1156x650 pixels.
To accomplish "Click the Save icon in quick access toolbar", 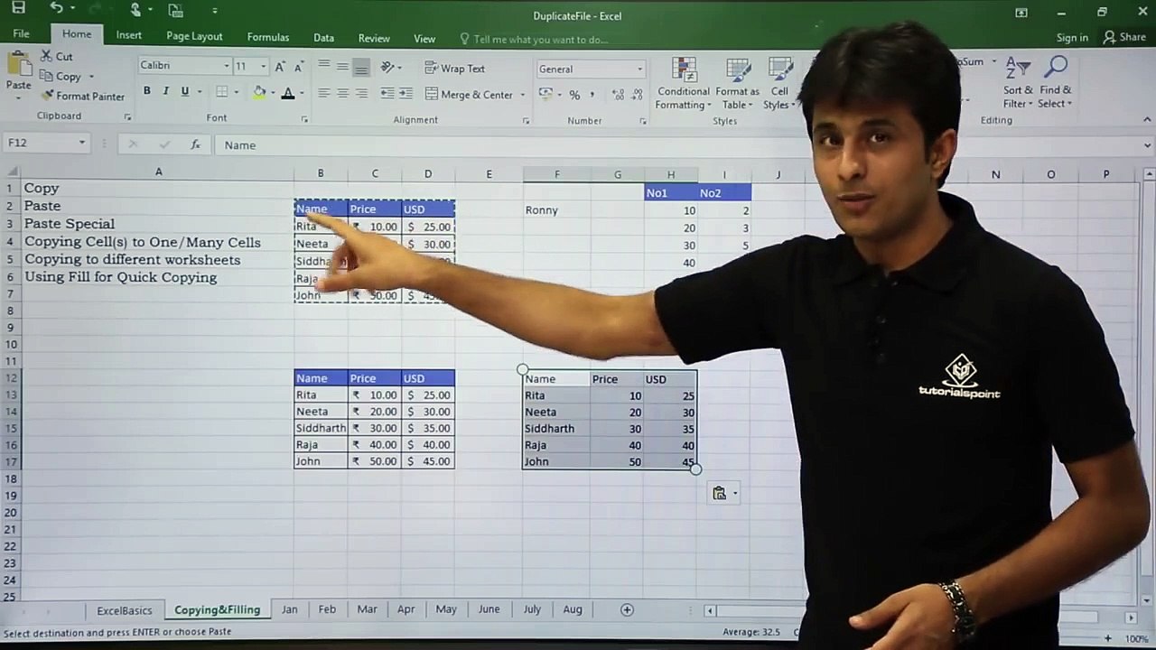I will coord(18,9).
